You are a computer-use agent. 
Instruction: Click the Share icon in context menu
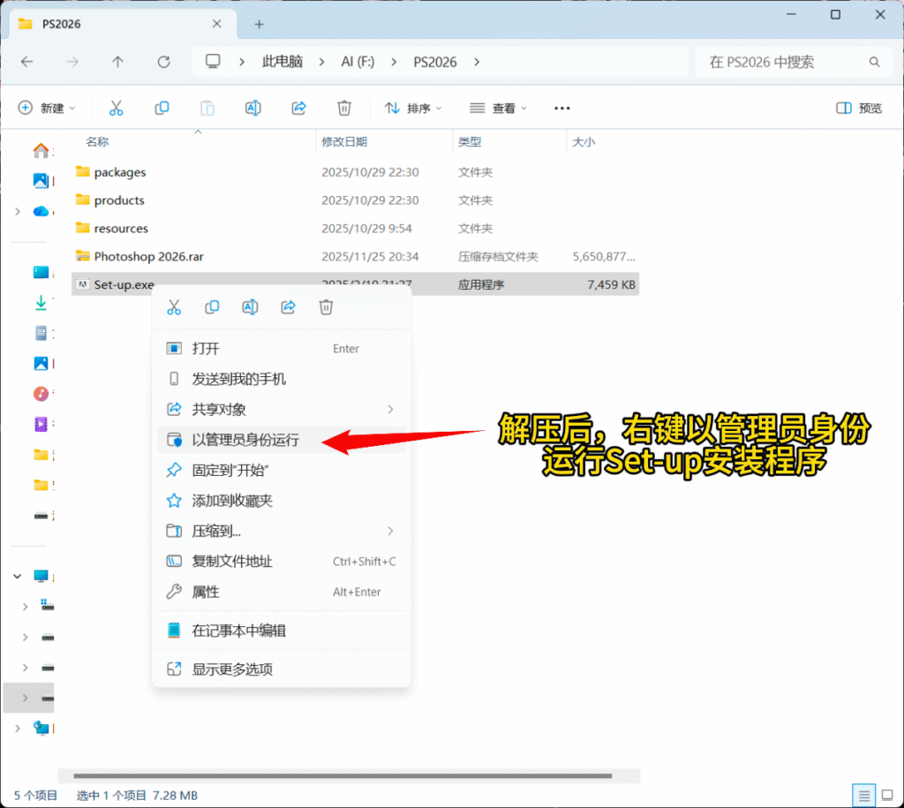[288, 307]
